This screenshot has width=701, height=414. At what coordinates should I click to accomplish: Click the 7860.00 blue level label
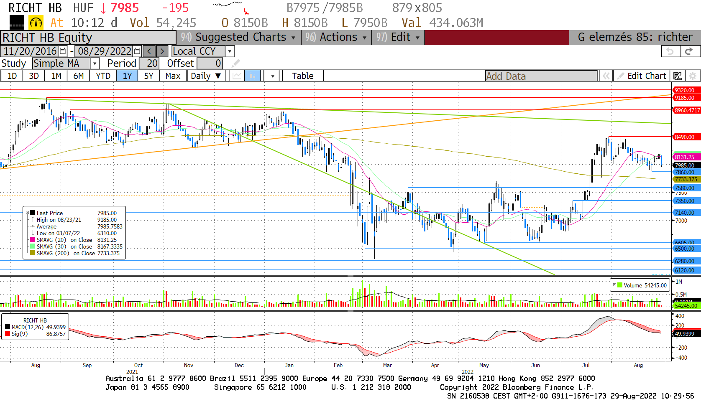point(686,172)
